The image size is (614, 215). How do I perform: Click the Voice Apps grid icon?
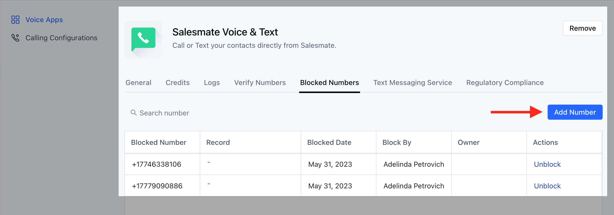click(x=15, y=20)
